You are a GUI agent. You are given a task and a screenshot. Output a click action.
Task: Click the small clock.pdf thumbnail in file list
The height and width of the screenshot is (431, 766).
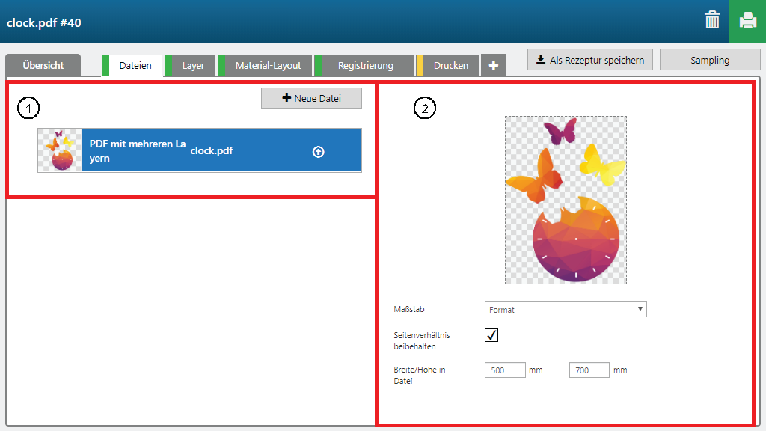[x=60, y=150]
